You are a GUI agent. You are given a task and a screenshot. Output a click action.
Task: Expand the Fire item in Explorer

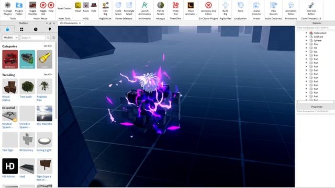[x=306, y=44]
